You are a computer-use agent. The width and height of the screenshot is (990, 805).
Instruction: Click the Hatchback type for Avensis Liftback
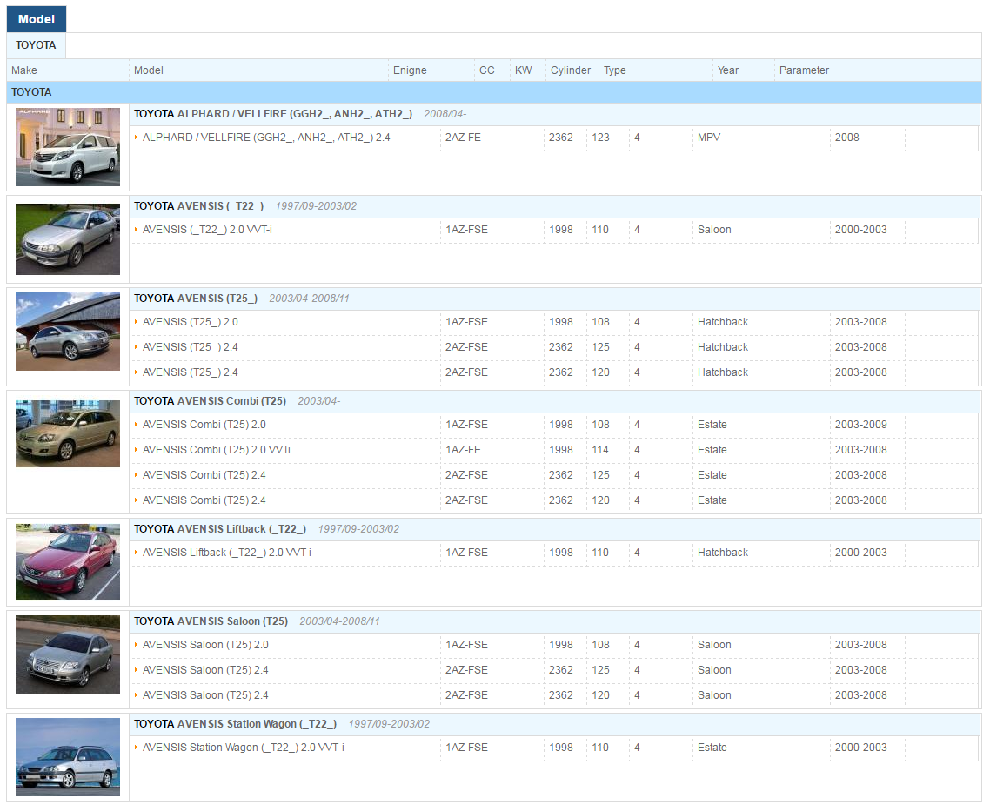(x=722, y=553)
